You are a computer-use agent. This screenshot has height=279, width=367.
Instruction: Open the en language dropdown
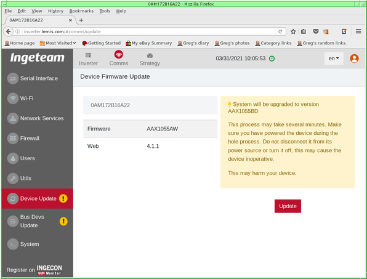coord(334,59)
